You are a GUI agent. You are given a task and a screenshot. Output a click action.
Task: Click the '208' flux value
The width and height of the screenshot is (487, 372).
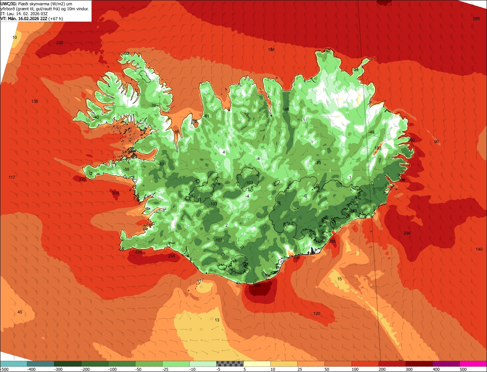116,193
